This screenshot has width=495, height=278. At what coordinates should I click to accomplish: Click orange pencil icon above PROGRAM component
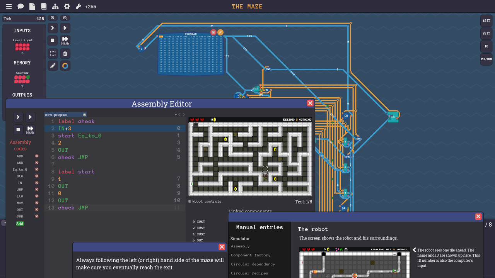coord(220,32)
